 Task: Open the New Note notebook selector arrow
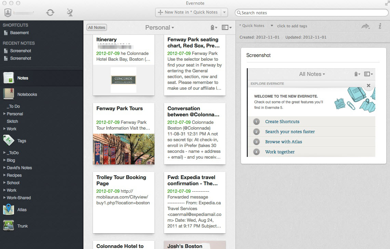[x=225, y=12]
